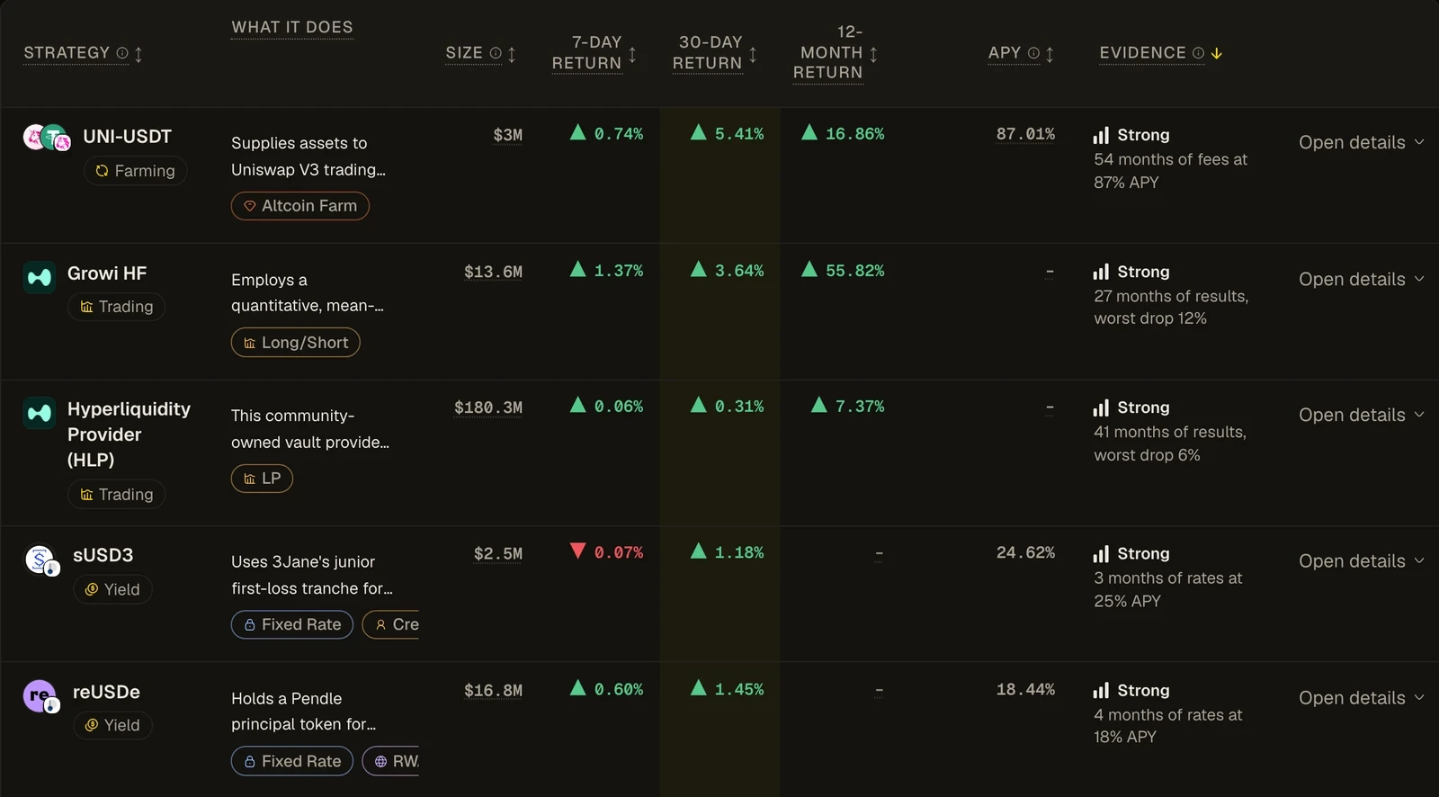Image resolution: width=1439 pixels, height=797 pixels.
Task: Click the reUSDe token icon
Action: [x=41, y=696]
